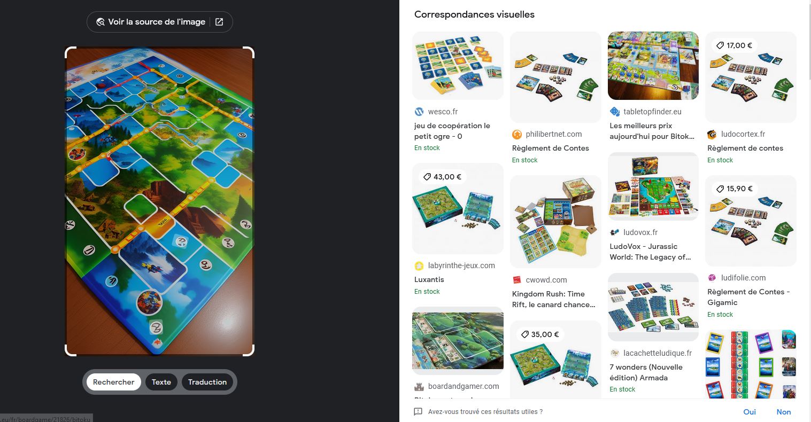Click the wesco.fr site favicon
Viewport: 811px width, 422px height.
(419, 112)
